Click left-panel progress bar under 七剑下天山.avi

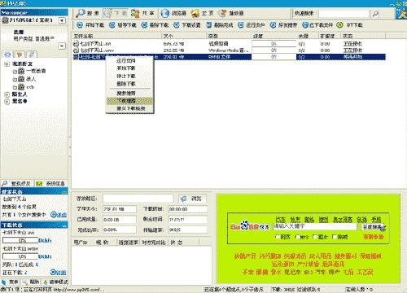point(20,240)
